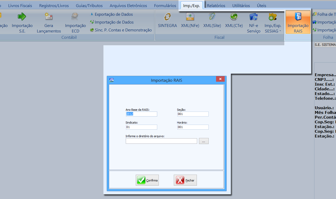This screenshot has height=199, width=336.
Task: Click the Fechar button in dialog
Action: [185, 180]
